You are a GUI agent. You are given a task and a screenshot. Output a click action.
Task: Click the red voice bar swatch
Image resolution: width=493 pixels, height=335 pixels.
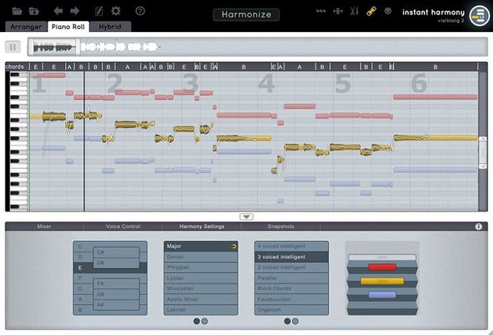click(x=382, y=267)
